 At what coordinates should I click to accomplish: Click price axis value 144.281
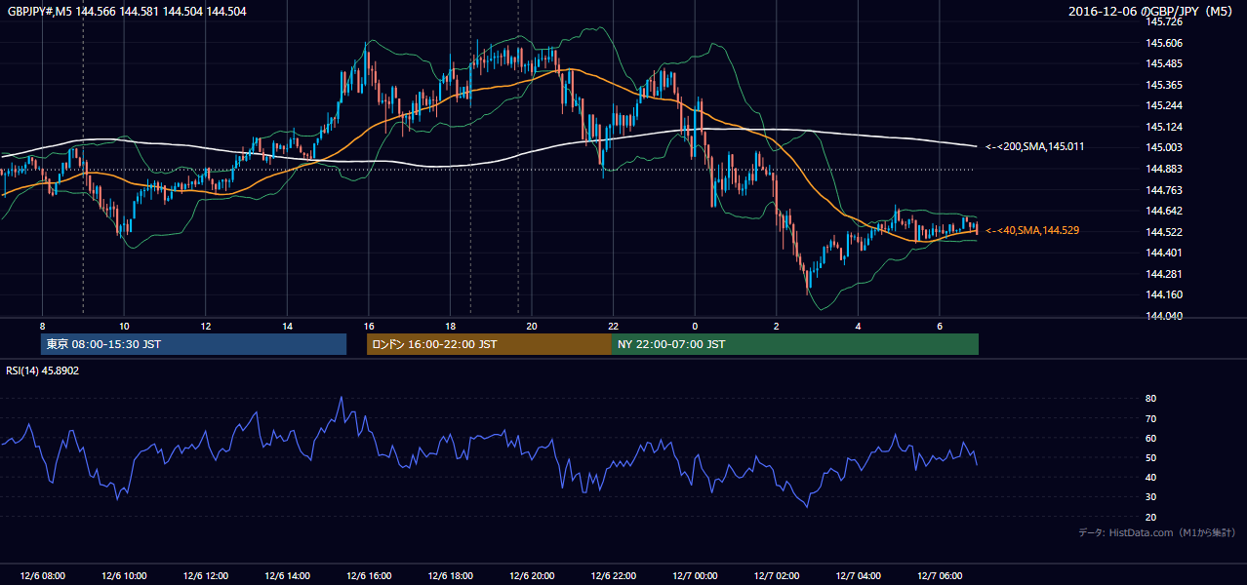pos(1163,274)
